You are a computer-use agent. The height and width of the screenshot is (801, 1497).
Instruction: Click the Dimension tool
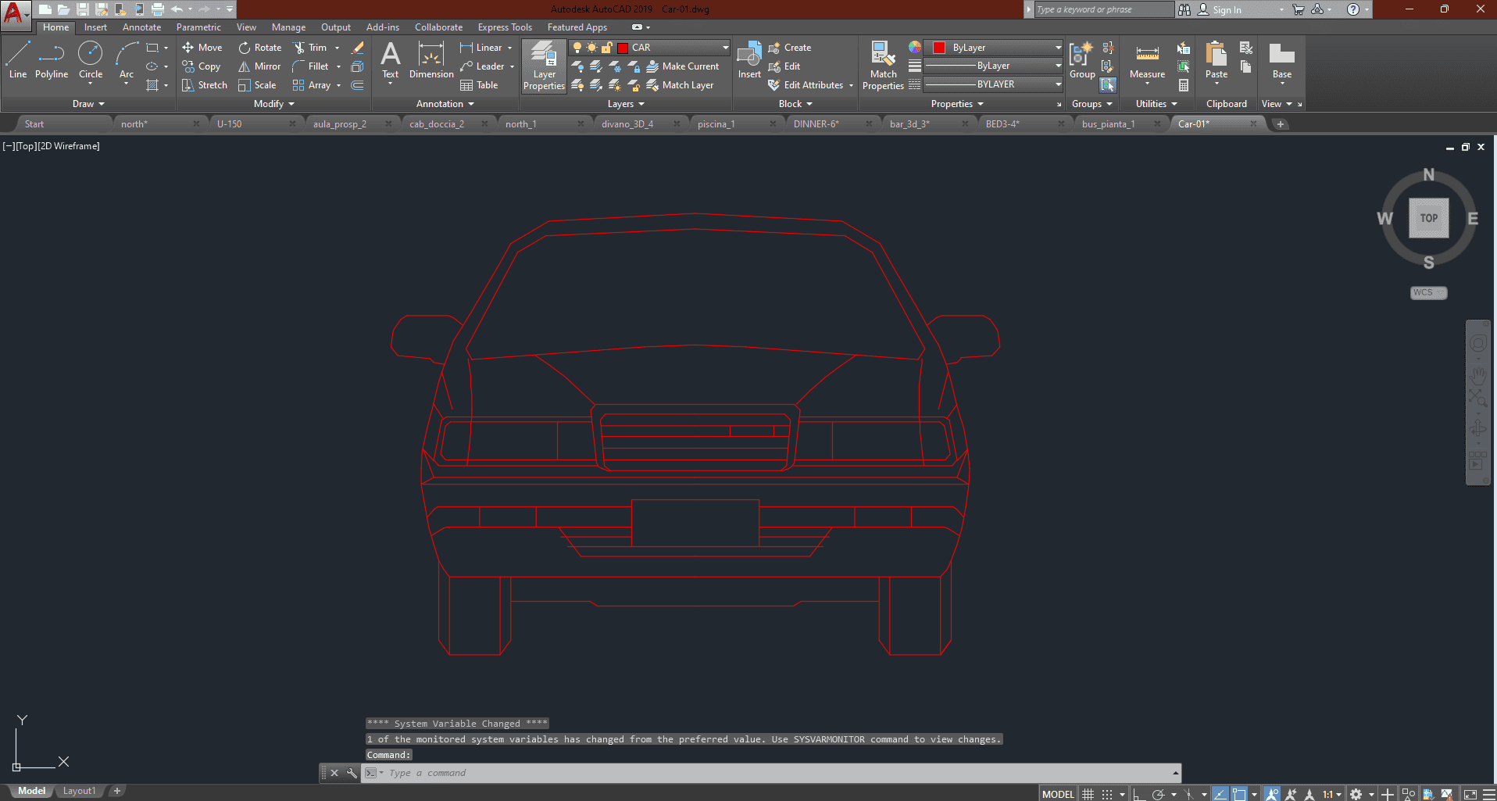(431, 60)
